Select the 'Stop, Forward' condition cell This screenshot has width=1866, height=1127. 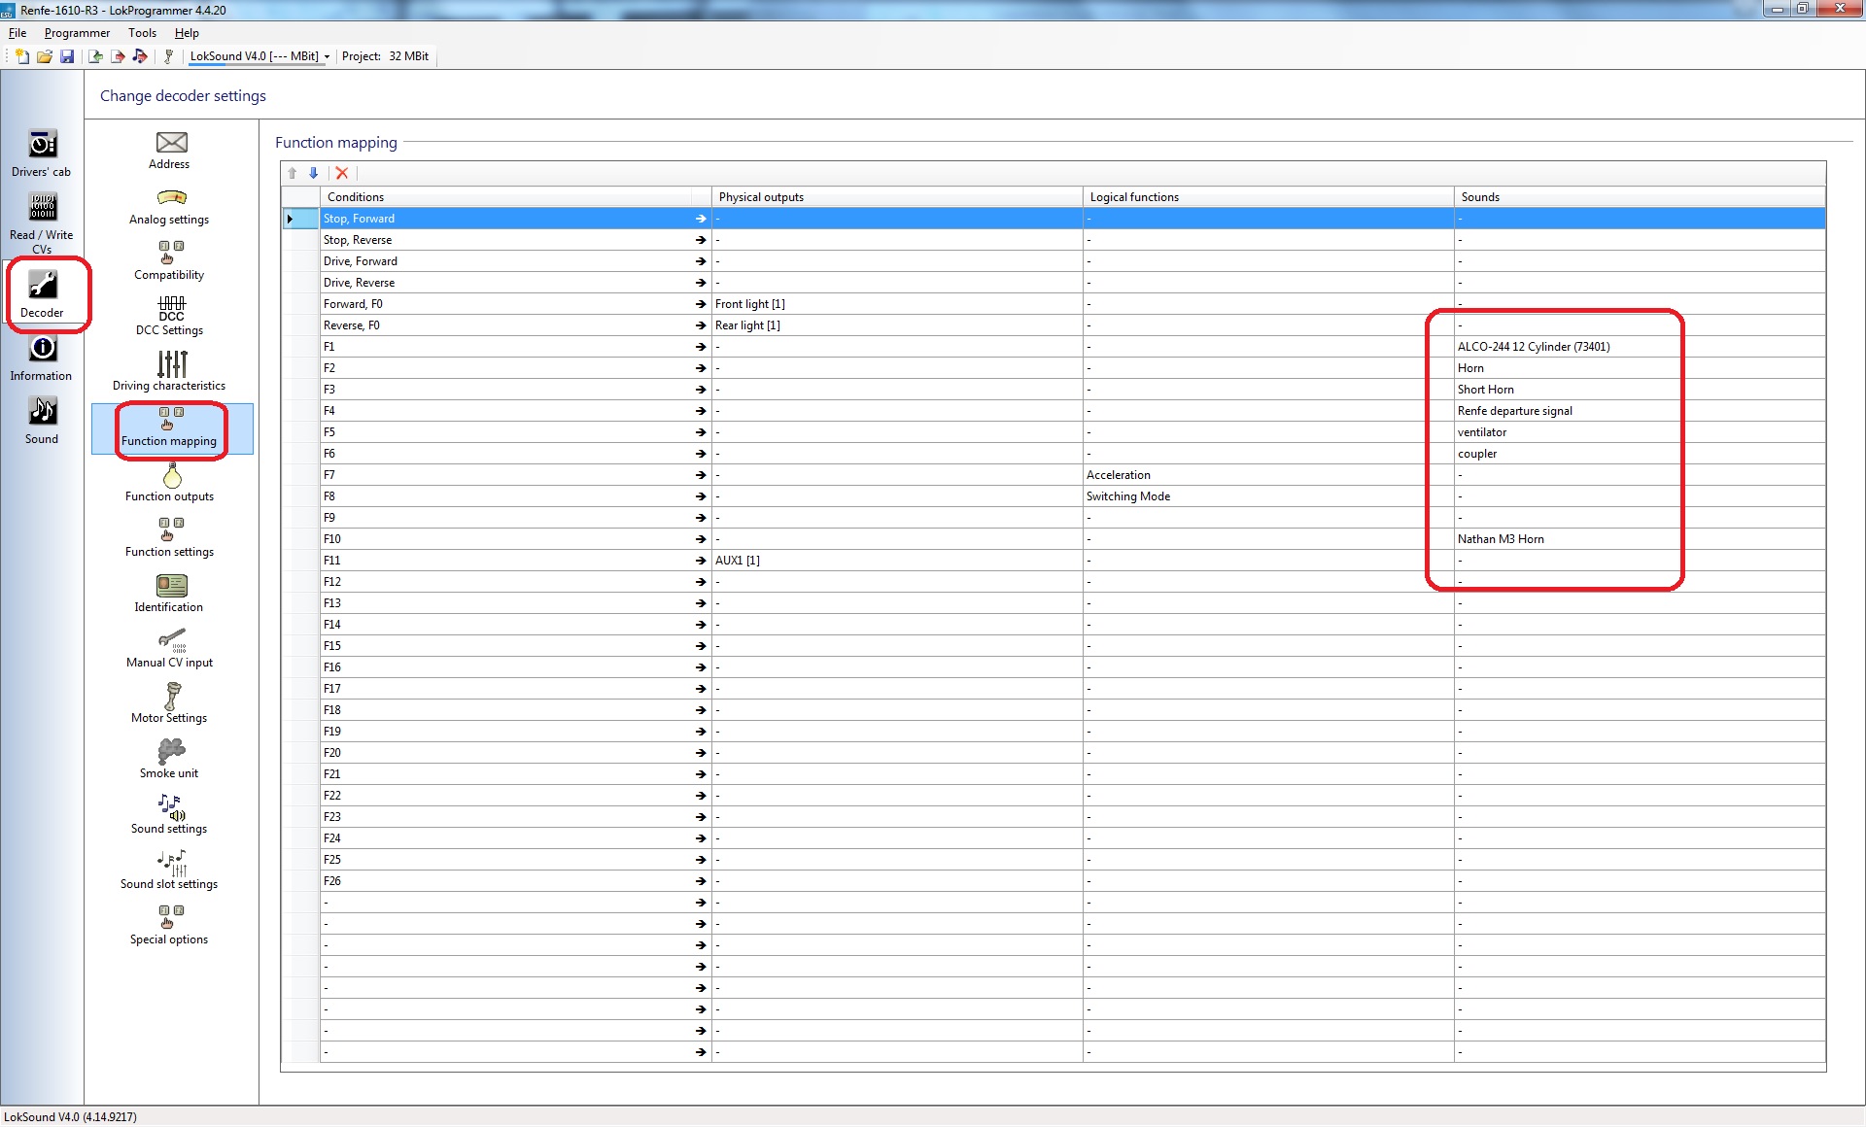(x=516, y=219)
